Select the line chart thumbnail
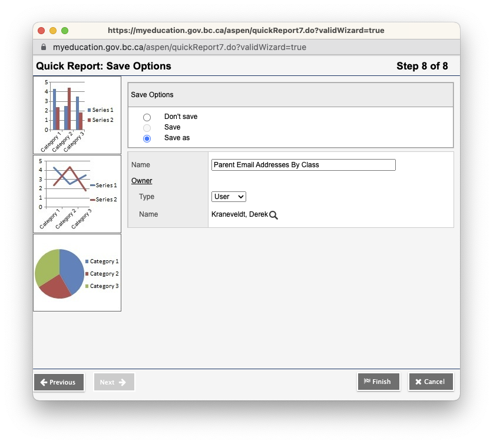This screenshot has width=493, height=444. coord(77,194)
